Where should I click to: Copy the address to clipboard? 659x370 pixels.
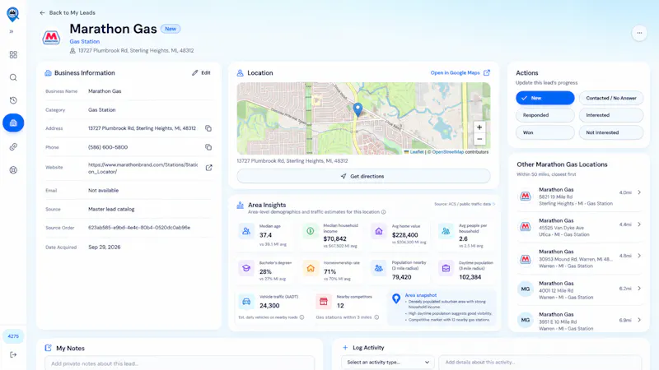(208, 128)
